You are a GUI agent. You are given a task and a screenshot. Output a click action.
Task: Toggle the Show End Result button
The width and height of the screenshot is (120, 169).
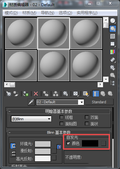coord(96,94)
